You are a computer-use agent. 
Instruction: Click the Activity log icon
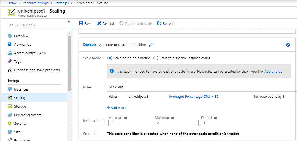(9, 44)
